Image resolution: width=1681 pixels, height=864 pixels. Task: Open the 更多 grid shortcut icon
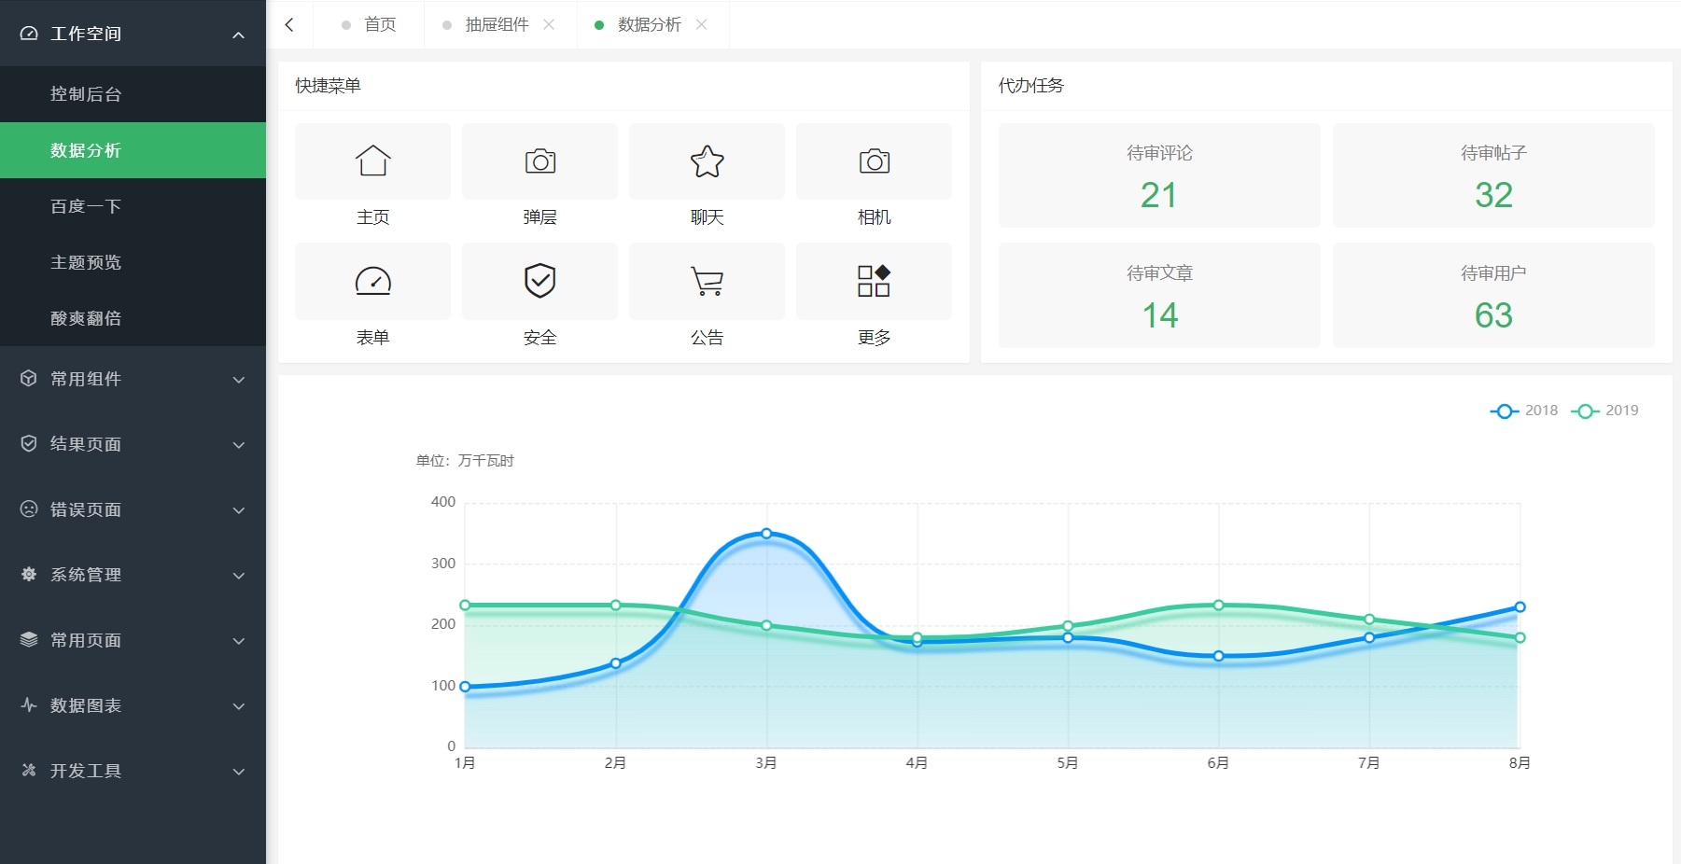click(x=874, y=281)
